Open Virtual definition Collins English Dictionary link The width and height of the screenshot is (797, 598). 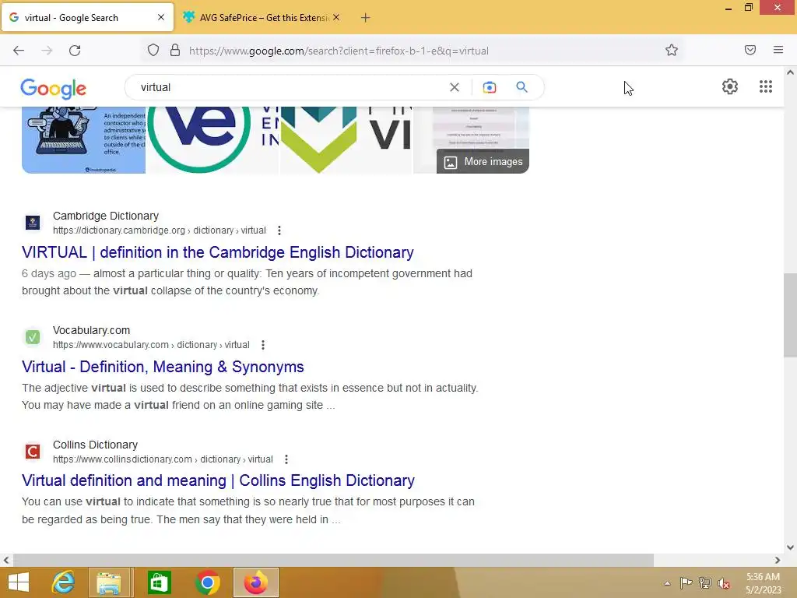(218, 480)
